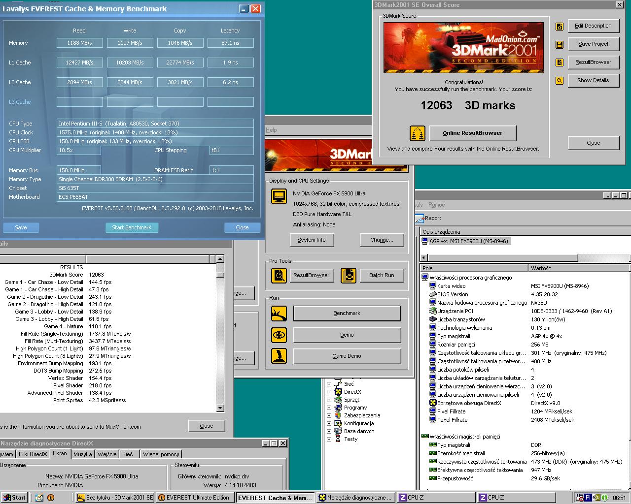Click the Show Details button
631x504 pixels.
tap(594, 80)
